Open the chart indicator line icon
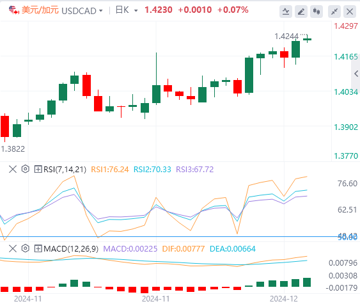360x306 pixels. click(x=286, y=12)
